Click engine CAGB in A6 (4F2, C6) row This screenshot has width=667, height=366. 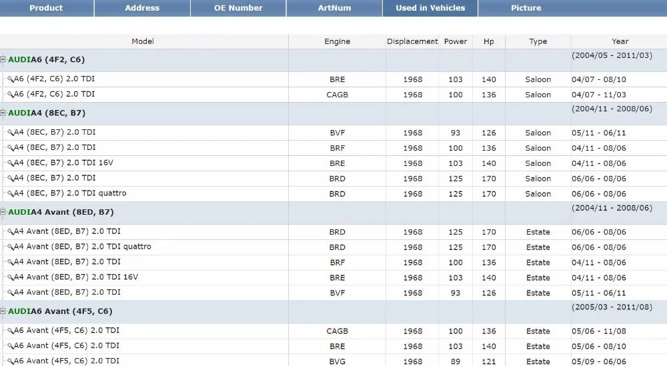[x=338, y=95]
